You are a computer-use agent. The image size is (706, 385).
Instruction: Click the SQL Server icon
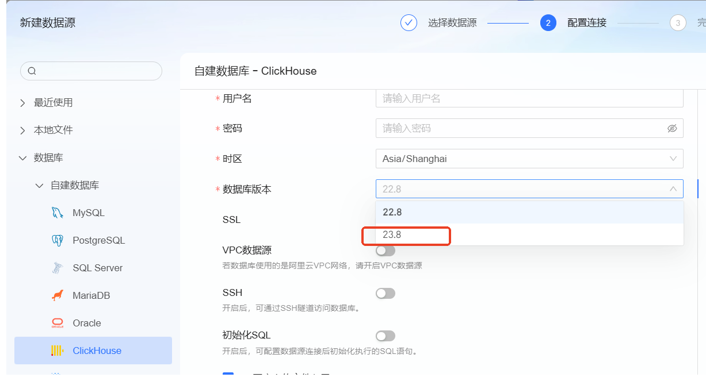(x=57, y=268)
